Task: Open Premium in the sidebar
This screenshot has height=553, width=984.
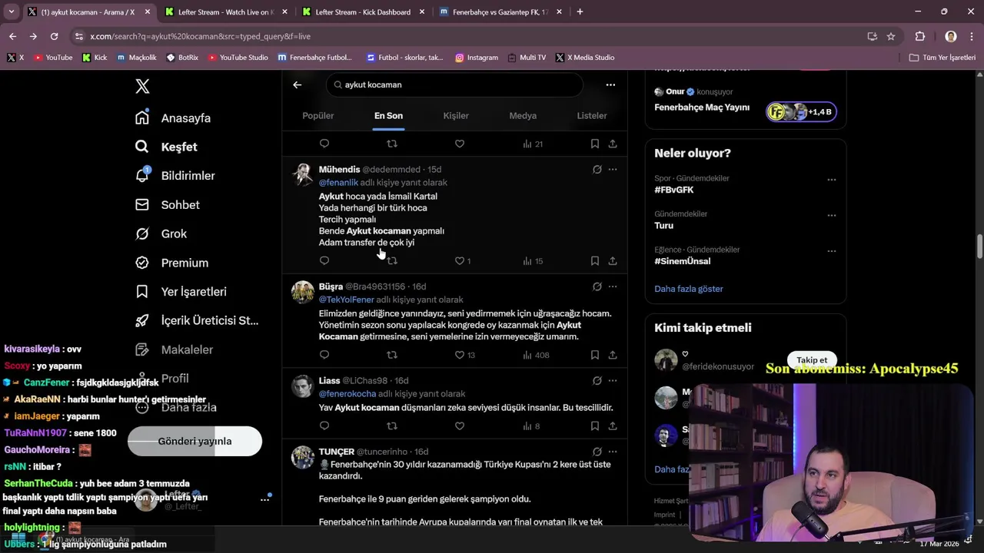Action: (x=171, y=263)
